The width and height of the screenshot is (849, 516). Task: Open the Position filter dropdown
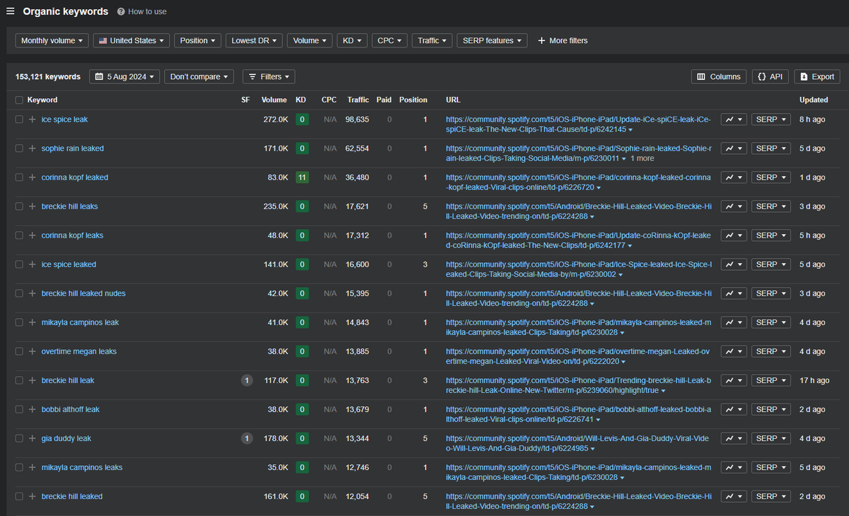click(x=197, y=40)
